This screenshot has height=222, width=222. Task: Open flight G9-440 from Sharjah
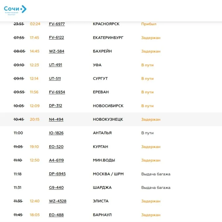pos(56,187)
